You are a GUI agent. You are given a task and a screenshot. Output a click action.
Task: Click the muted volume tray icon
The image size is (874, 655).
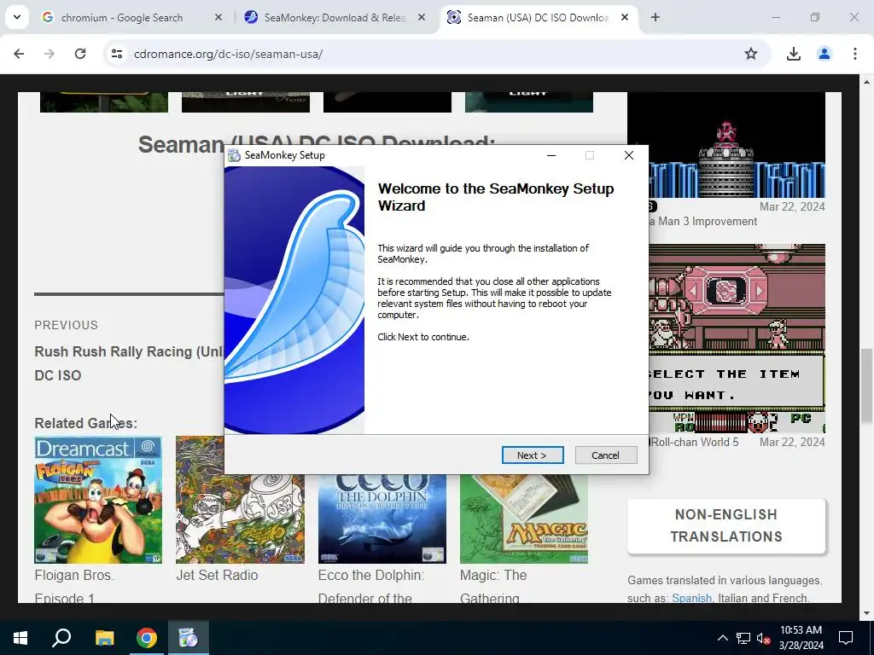coord(764,638)
